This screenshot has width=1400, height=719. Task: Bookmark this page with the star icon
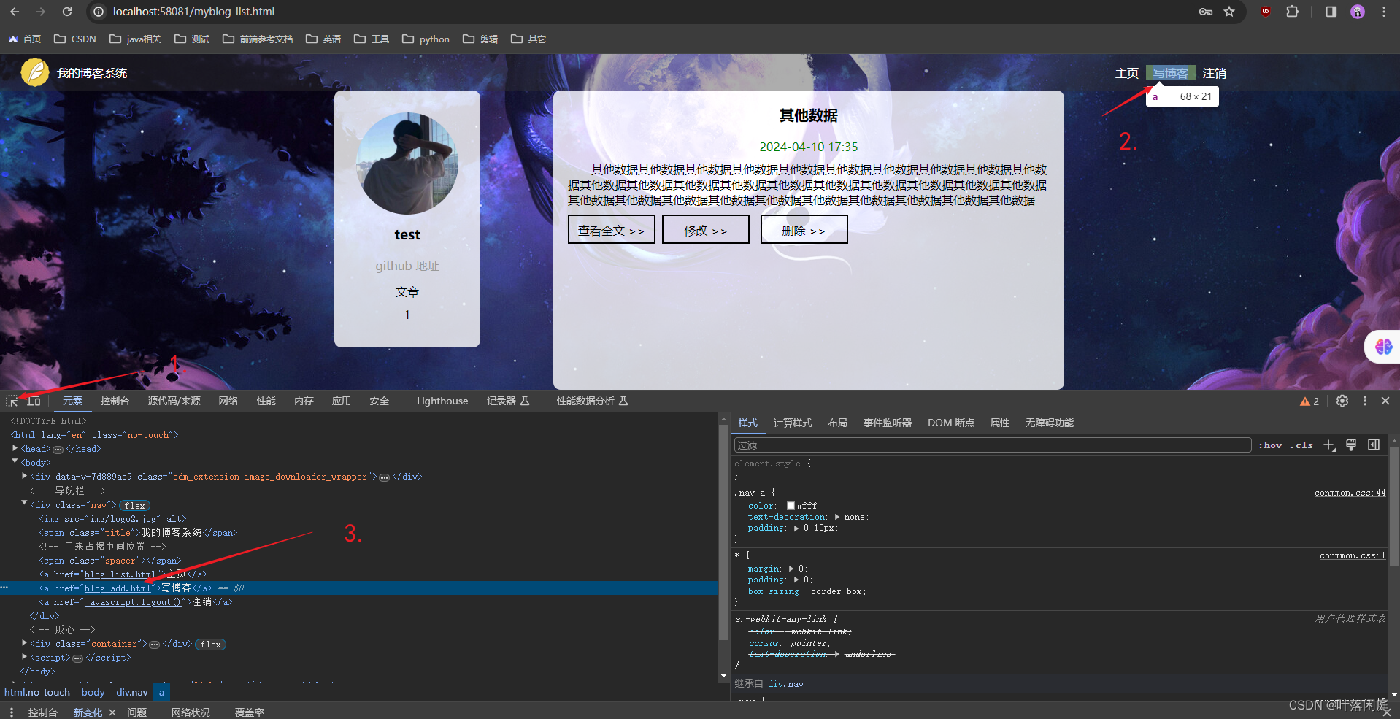(1229, 12)
